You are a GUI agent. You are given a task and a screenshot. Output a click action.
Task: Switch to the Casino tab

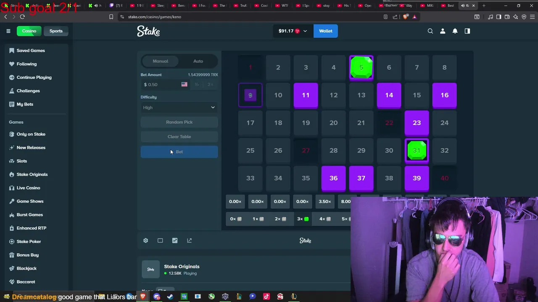29,31
